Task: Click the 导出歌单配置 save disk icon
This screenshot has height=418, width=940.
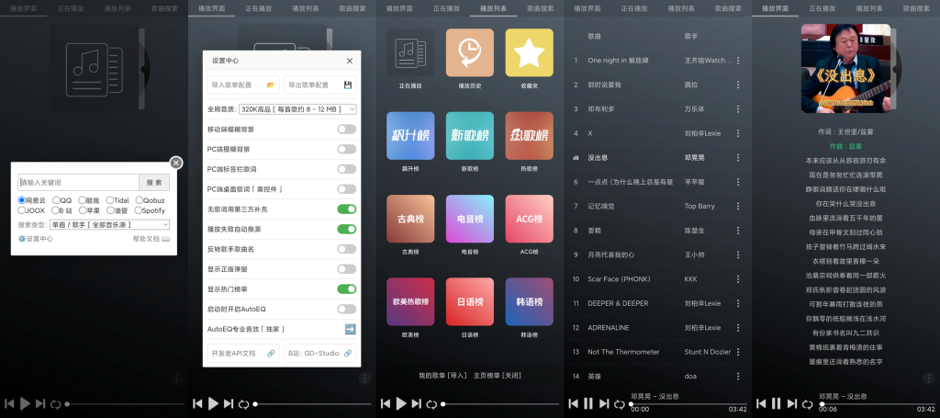Action: click(348, 85)
